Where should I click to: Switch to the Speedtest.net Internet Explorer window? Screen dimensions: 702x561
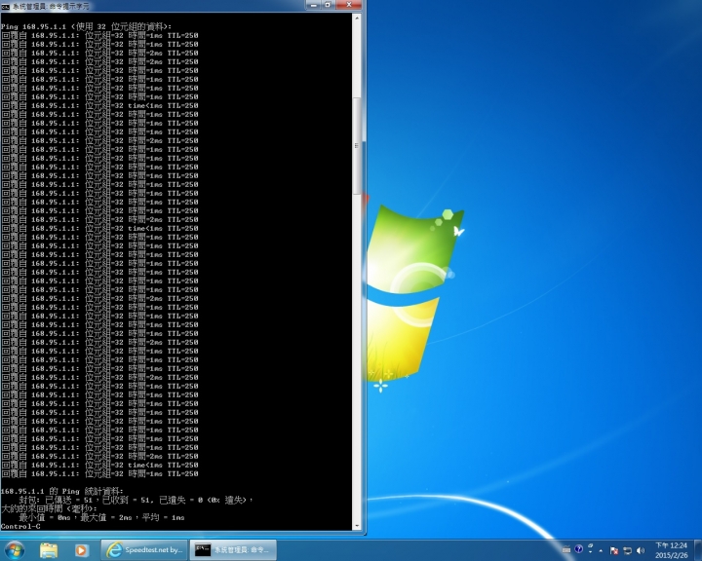[144, 550]
